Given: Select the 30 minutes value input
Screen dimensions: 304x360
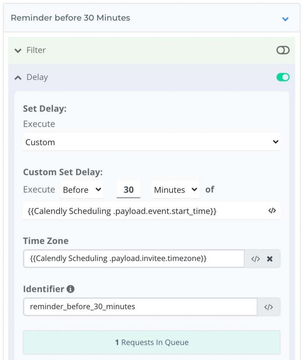Looking at the screenshot, I should 129,189.
